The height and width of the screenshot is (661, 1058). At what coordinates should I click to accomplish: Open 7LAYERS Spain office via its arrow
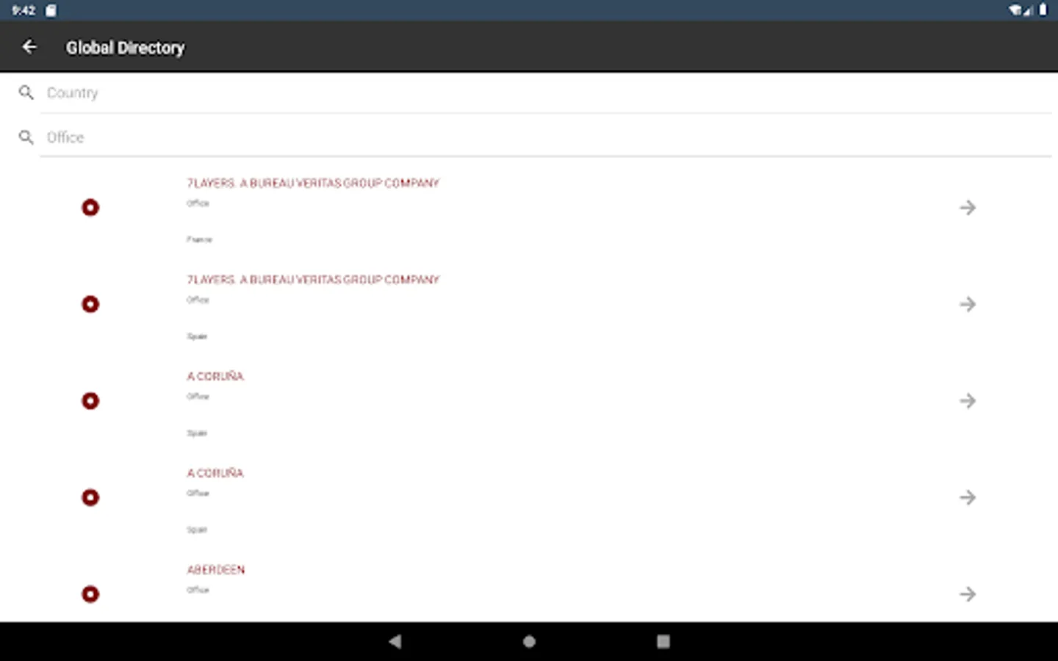pos(968,304)
